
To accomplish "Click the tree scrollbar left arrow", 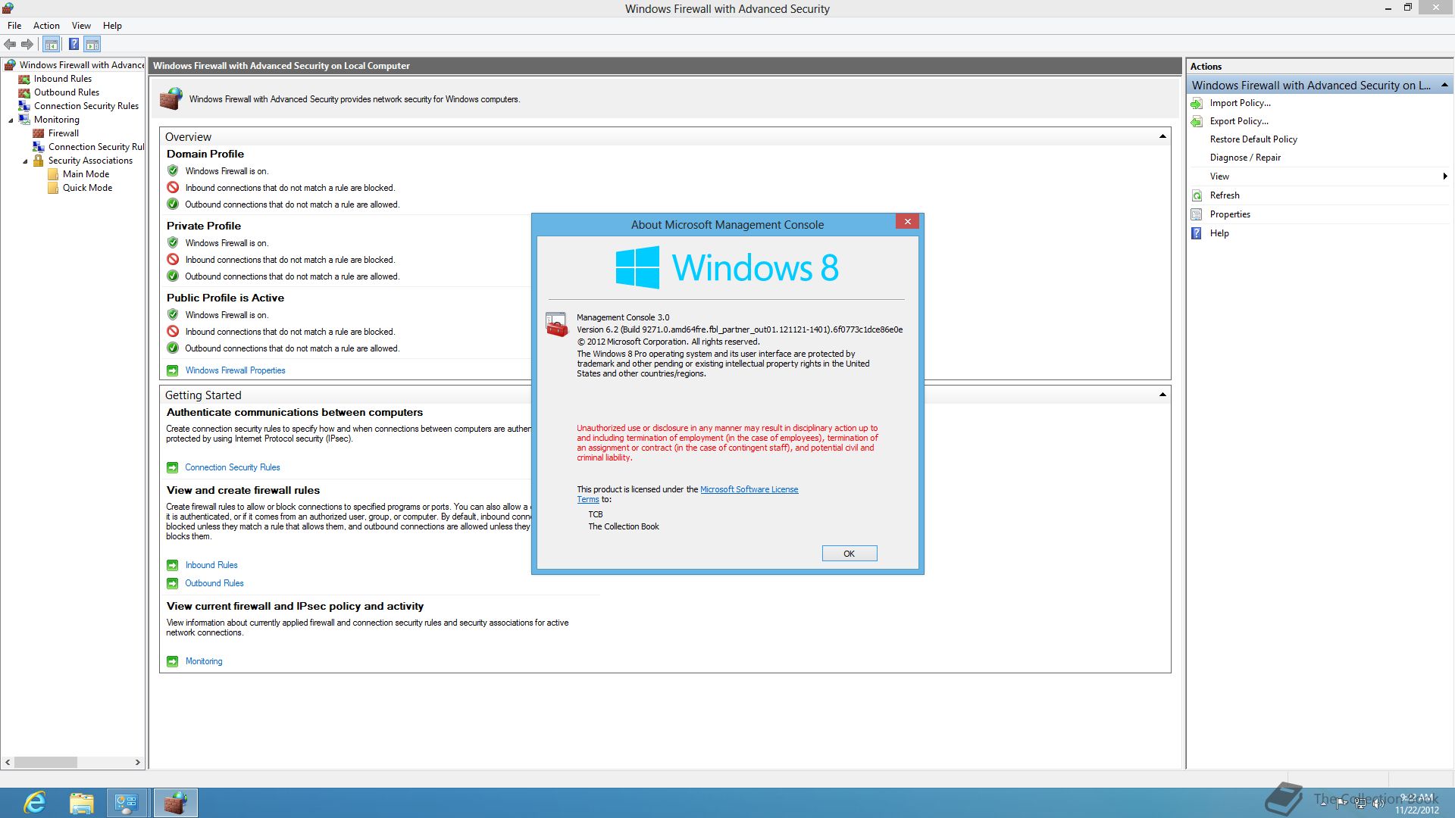I will tap(8, 763).
